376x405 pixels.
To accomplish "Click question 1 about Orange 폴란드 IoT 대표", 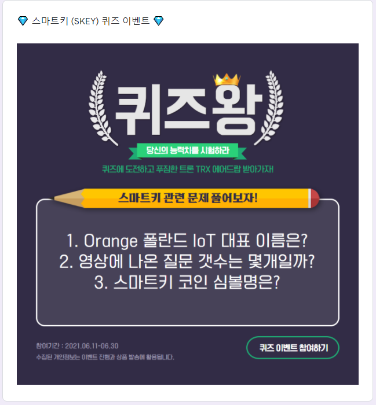I will (x=187, y=241).
